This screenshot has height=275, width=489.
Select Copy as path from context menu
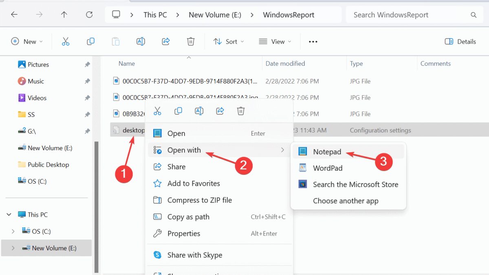pos(188,217)
